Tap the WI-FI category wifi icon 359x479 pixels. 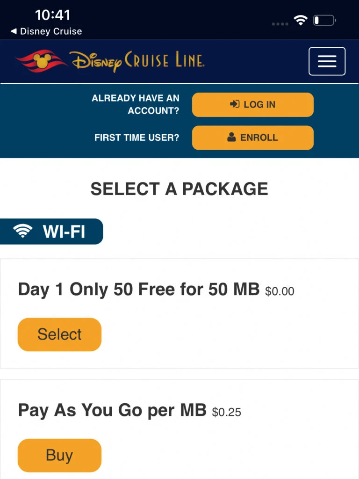coord(22,231)
